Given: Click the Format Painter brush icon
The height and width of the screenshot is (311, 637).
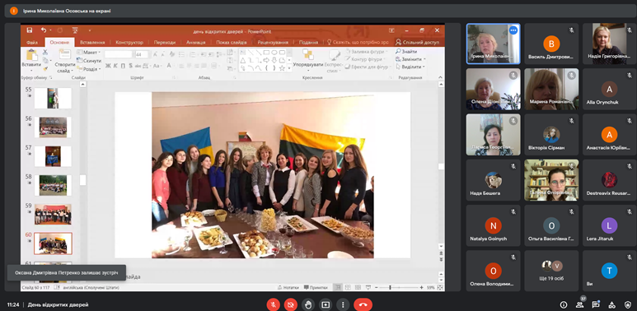Looking at the screenshot, I should [45, 68].
